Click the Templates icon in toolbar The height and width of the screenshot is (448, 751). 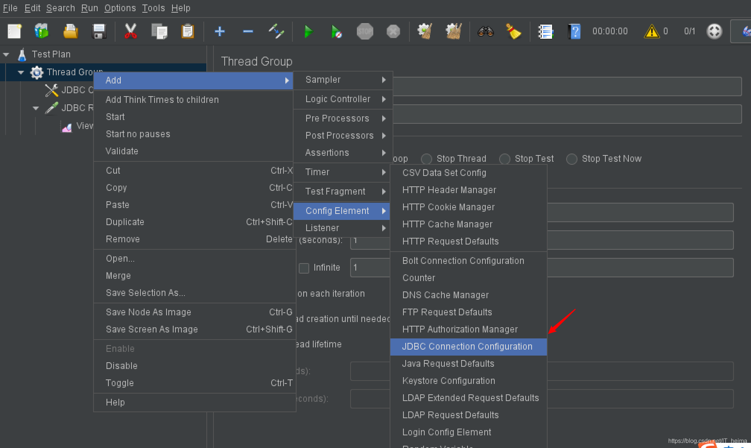(x=42, y=32)
